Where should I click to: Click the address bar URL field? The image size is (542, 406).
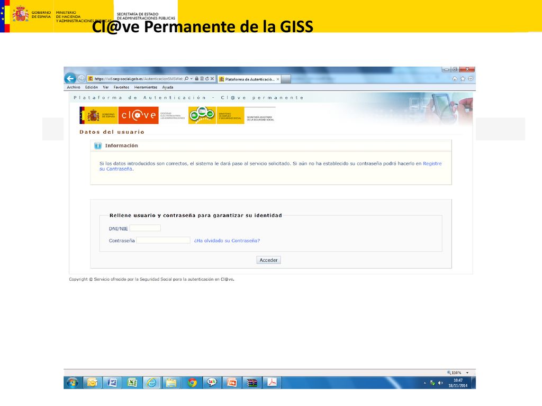138,79
